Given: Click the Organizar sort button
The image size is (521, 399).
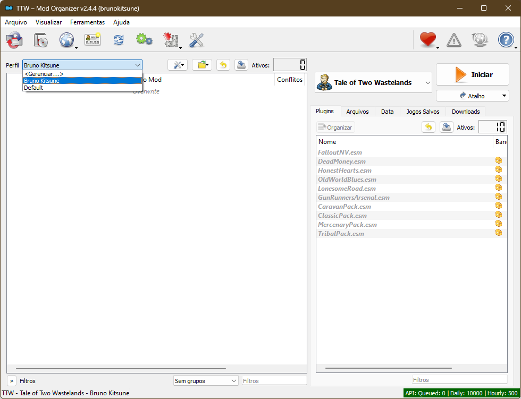Looking at the screenshot, I should (x=335, y=127).
